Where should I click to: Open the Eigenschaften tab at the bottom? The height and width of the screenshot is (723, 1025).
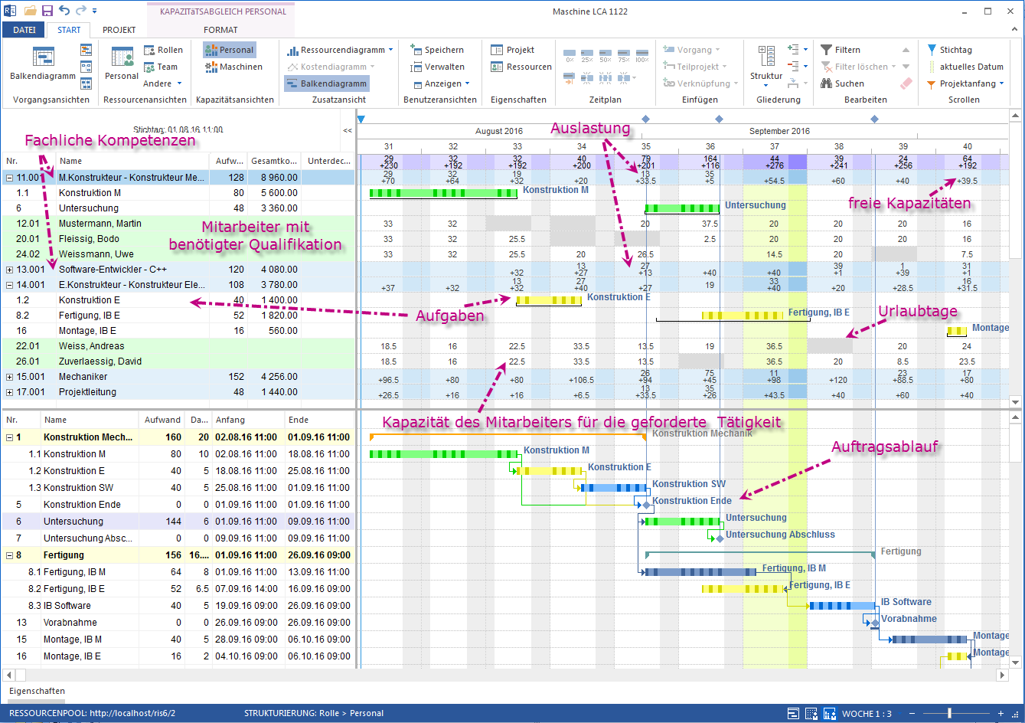point(37,691)
